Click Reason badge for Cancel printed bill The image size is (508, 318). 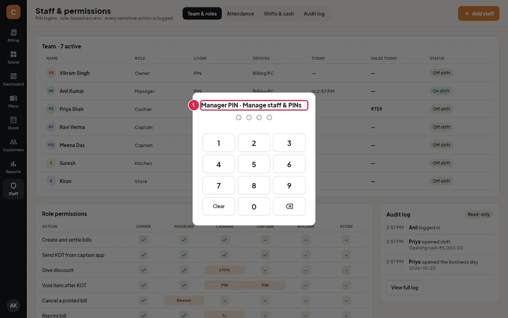[x=184, y=300]
